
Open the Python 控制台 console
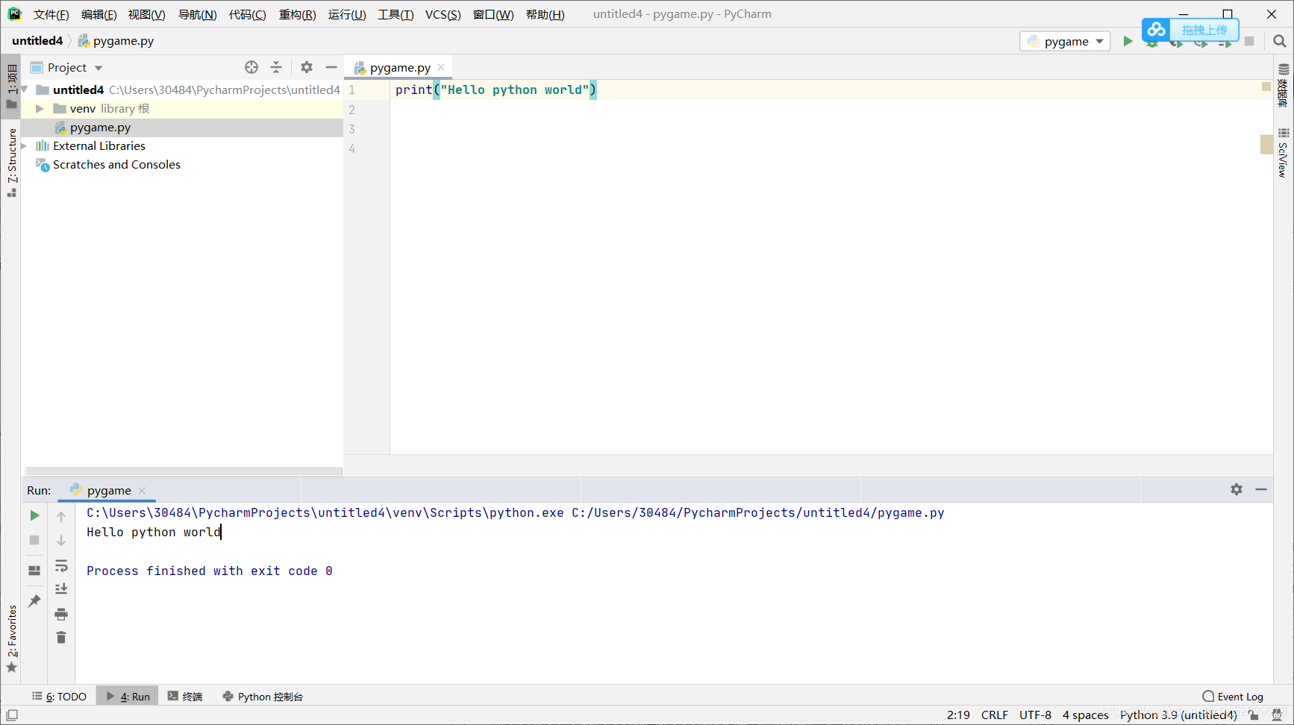pos(263,697)
